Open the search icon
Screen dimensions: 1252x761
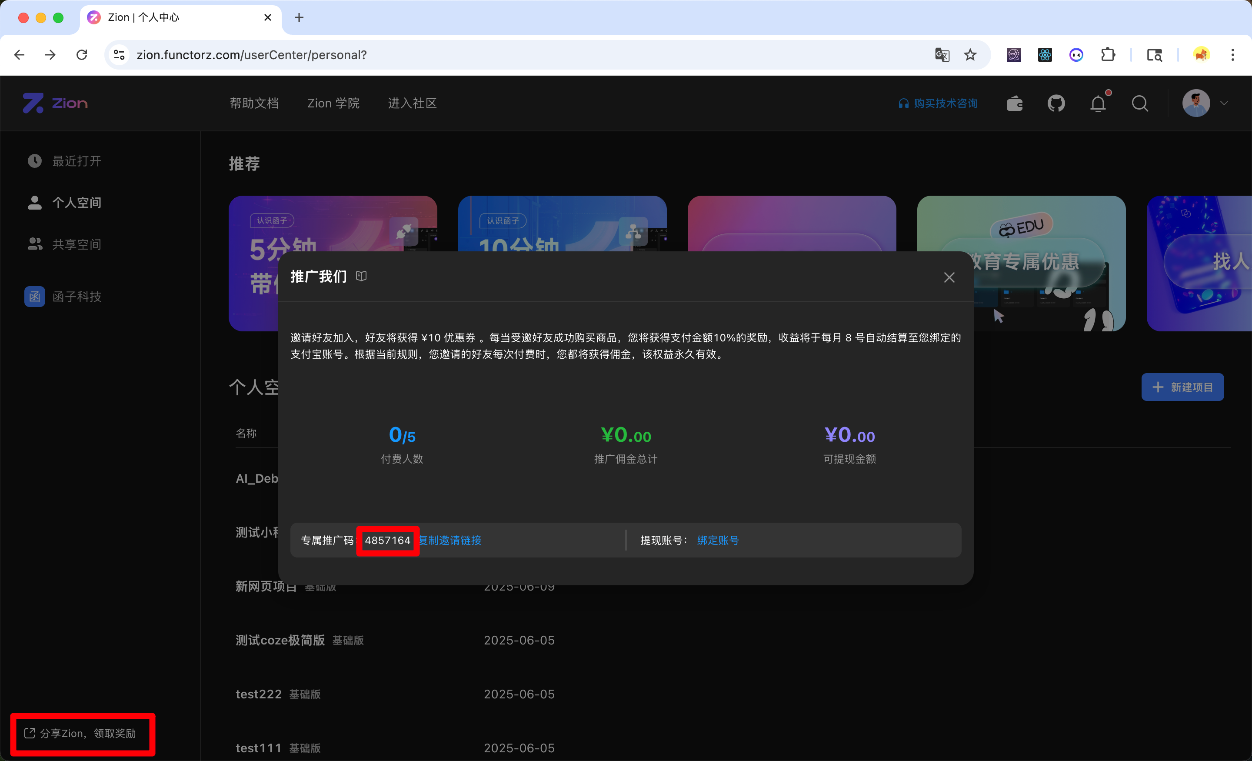(1140, 103)
